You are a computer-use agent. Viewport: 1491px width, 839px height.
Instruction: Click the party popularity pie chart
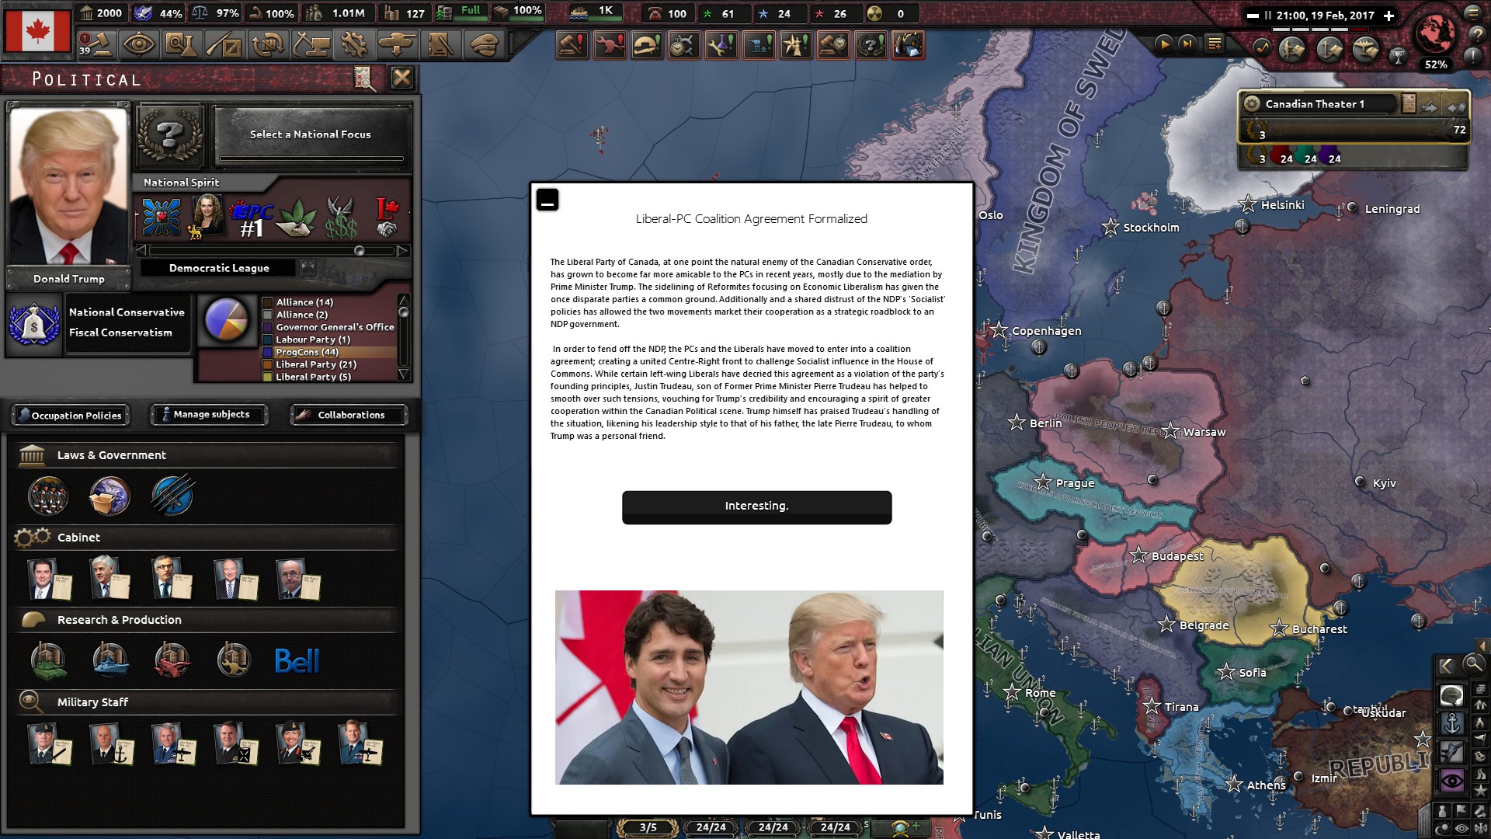point(226,319)
